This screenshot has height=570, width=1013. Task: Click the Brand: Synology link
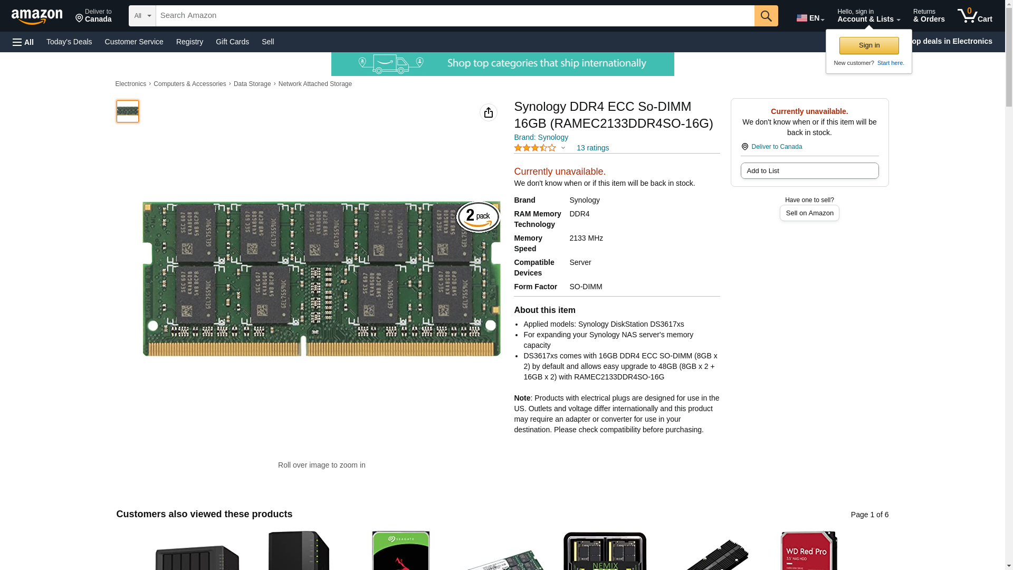[x=541, y=137]
